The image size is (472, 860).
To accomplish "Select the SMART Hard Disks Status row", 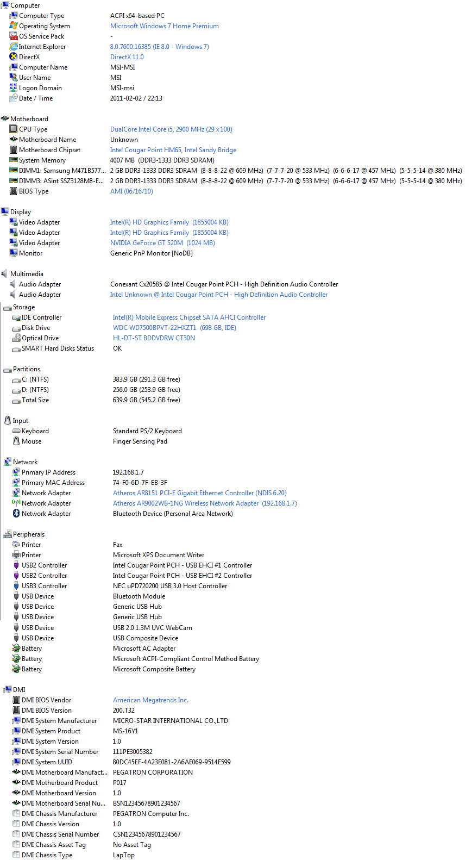I will [x=67, y=348].
